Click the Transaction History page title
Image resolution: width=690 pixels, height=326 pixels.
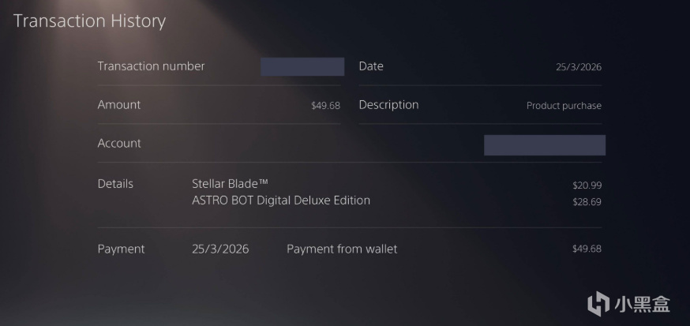click(89, 21)
